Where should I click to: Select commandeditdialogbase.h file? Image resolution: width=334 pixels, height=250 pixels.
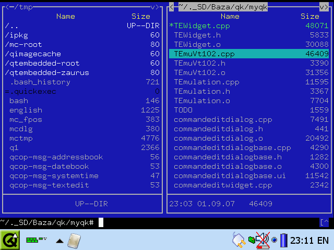pos(249,157)
